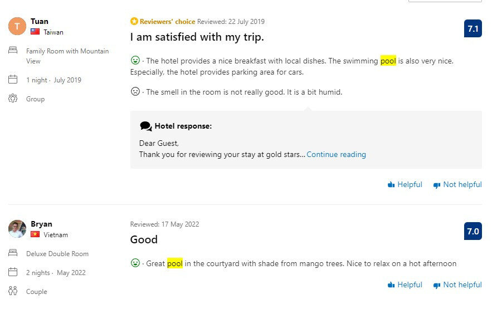Mark Tuan's review as Not helpful
Screen dimensions: 492x309
click(x=457, y=184)
